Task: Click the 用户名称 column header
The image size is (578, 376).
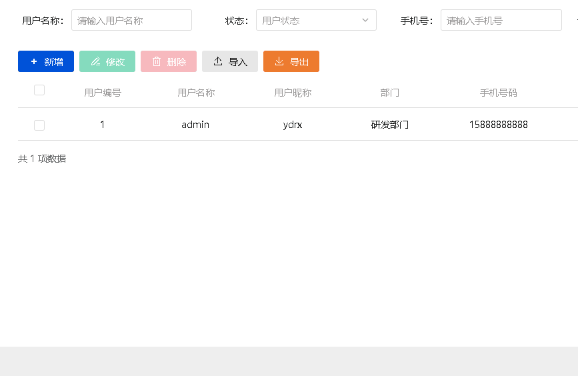Action: [196, 93]
